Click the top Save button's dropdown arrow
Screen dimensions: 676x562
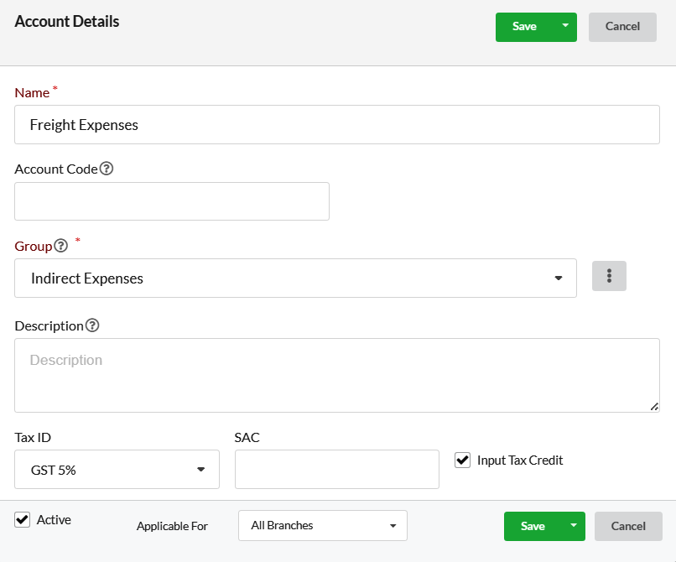pos(565,27)
